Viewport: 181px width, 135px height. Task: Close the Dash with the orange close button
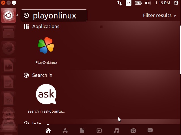[x=3, y=3]
